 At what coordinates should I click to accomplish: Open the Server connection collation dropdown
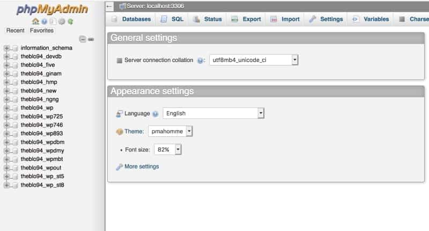pyautogui.click(x=294, y=60)
